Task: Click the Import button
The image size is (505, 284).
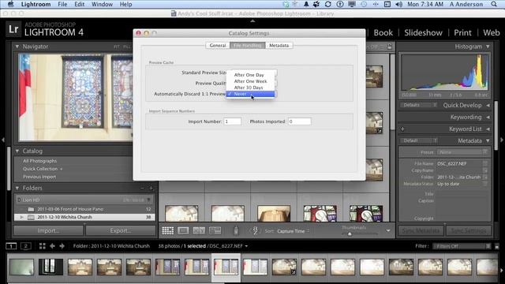Action: tap(48, 230)
